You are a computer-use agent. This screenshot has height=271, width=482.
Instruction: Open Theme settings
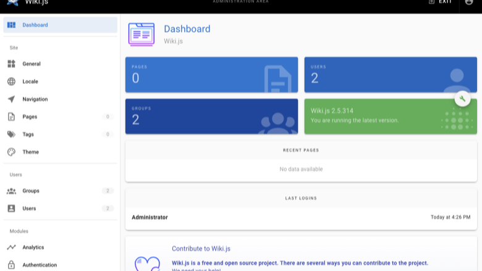click(61, 152)
